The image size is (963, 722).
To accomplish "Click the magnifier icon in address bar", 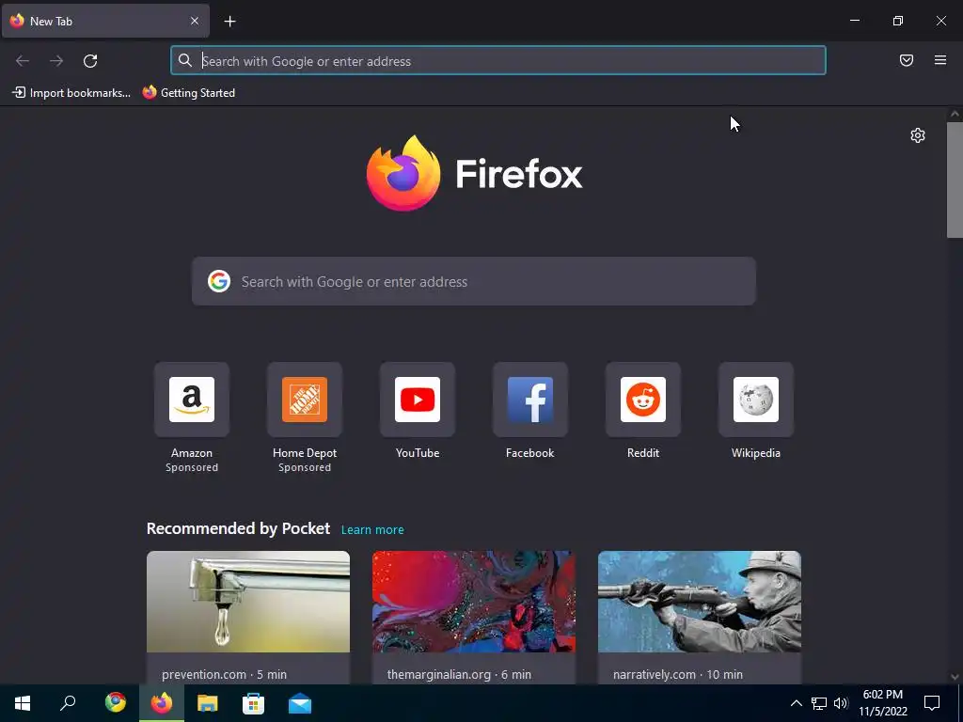I will pyautogui.click(x=185, y=60).
